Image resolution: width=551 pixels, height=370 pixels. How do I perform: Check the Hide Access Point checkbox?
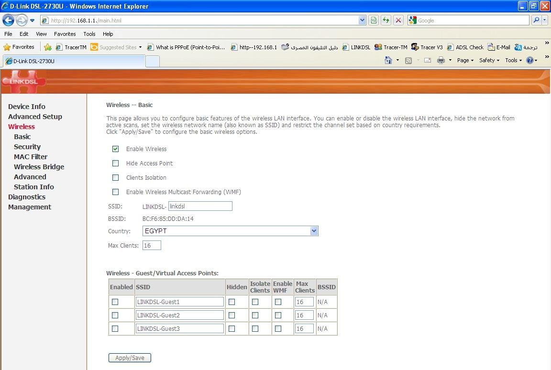pos(115,163)
